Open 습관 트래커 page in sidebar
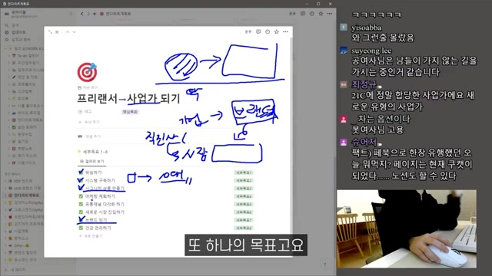Screen dimensions: 492x276 point(27,127)
